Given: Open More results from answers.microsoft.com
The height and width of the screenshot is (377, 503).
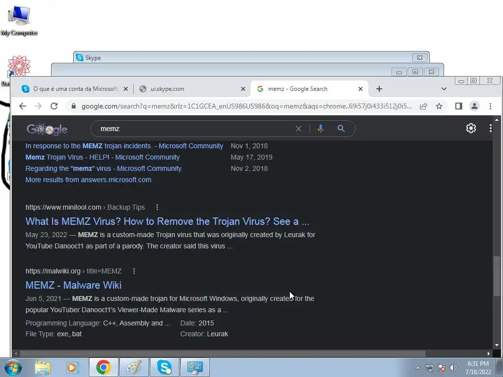Looking at the screenshot, I should tap(88, 180).
